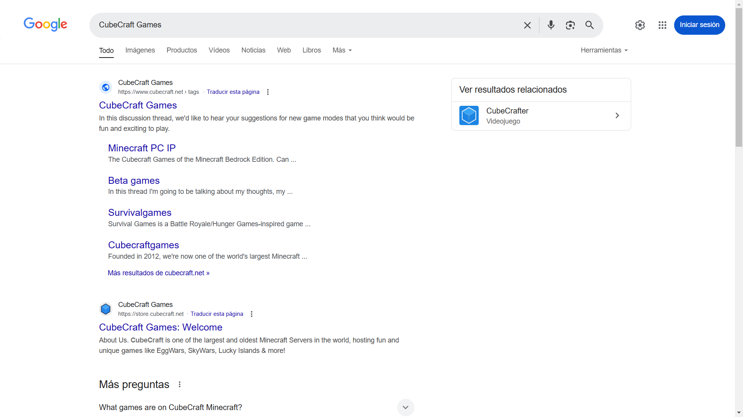
Task: Switch to the Libros tab
Action: (312, 50)
